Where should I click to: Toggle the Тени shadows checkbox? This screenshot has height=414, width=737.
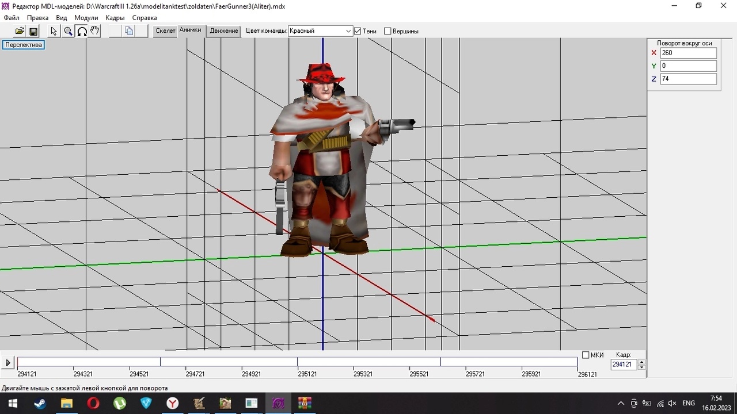click(x=358, y=31)
